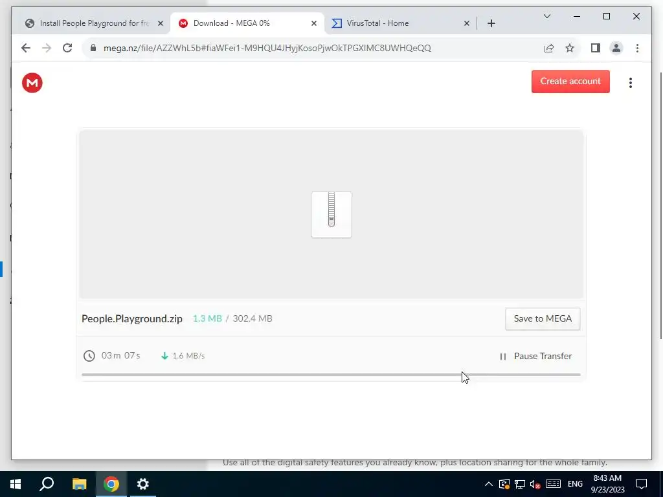The width and height of the screenshot is (663, 497).
Task: Share this page icon in address bar
Action: [549, 48]
